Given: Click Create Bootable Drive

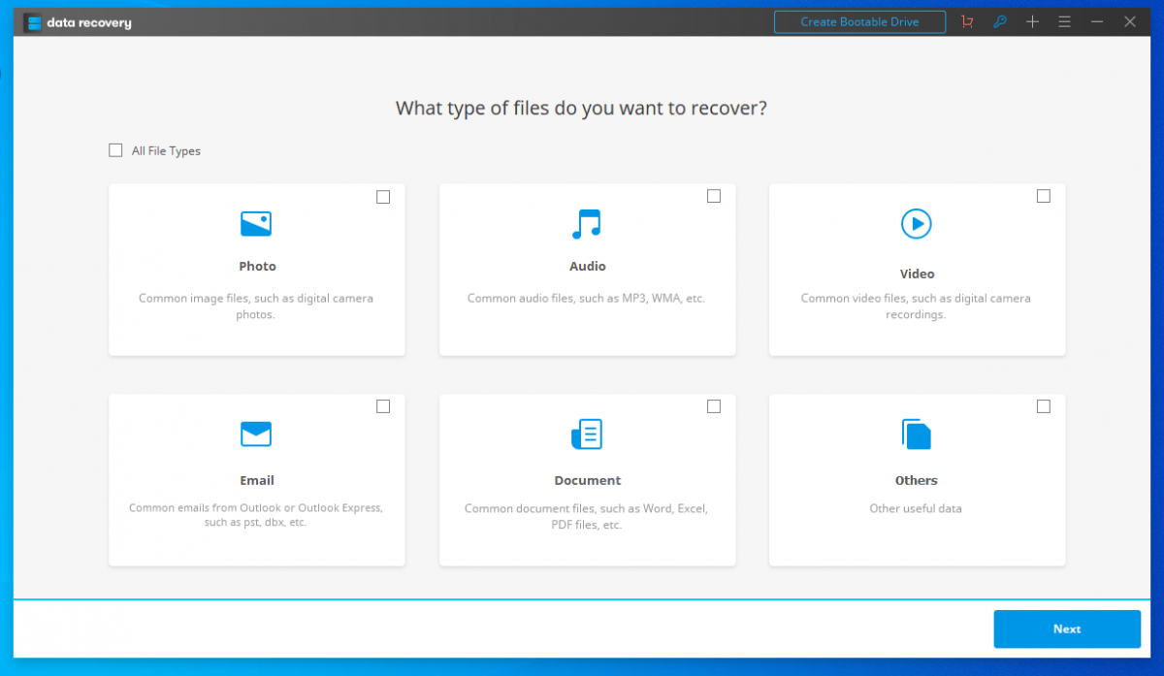Looking at the screenshot, I should click(x=859, y=21).
